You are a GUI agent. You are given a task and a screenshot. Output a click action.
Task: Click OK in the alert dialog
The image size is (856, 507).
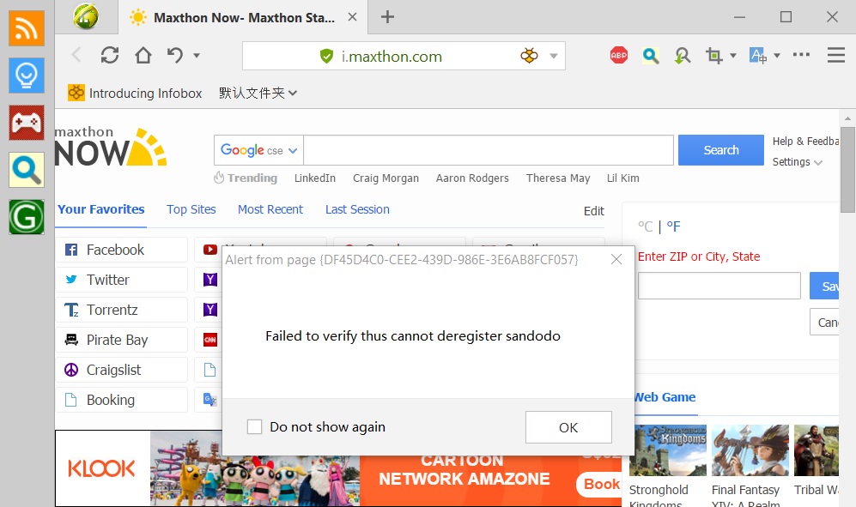[x=568, y=427]
